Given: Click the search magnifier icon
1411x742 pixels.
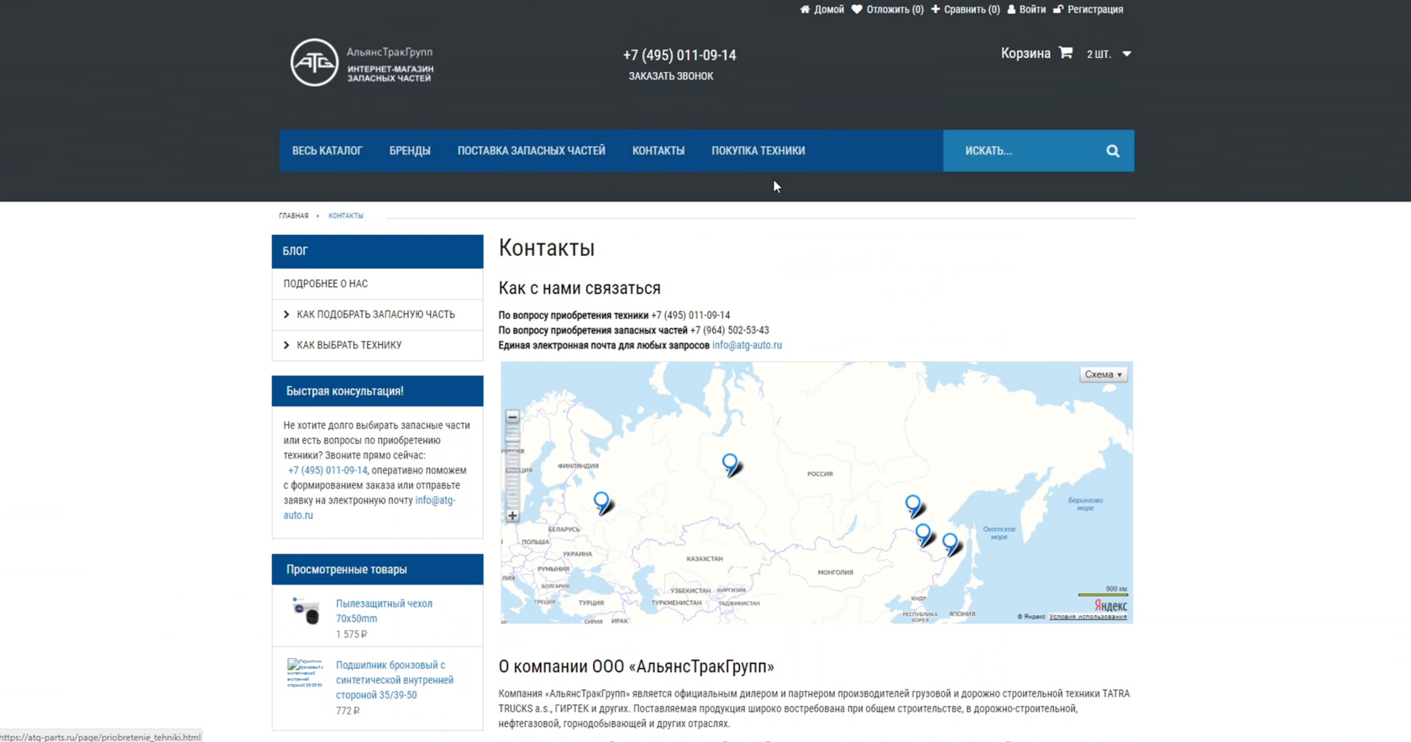Looking at the screenshot, I should (1112, 151).
